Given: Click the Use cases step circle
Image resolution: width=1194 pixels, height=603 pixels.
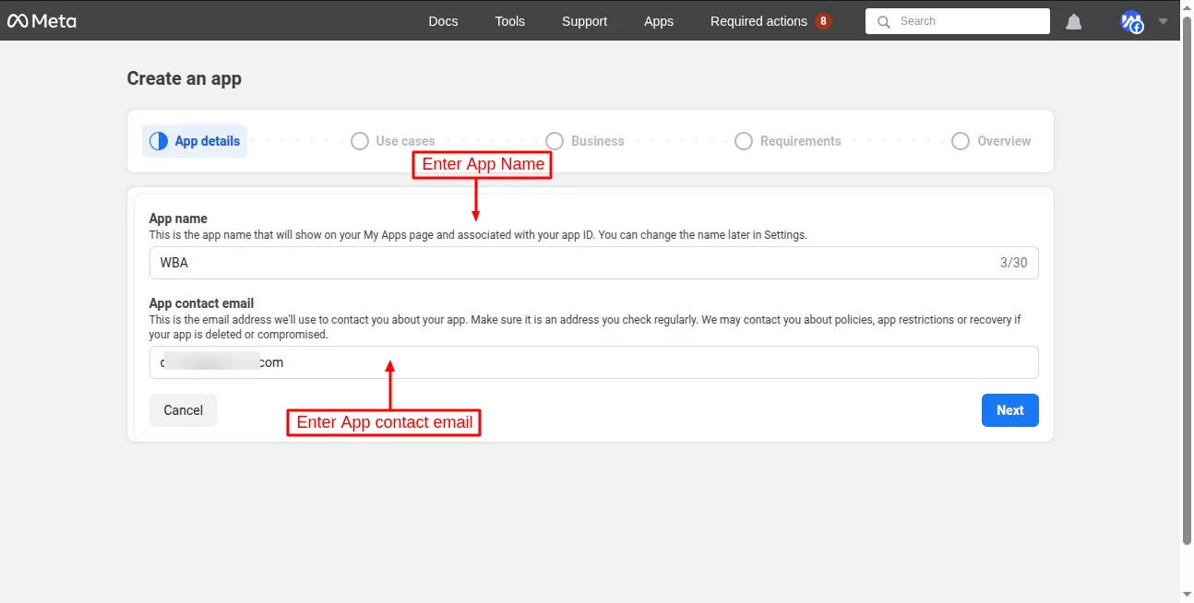Looking at the screenshot, I should [x=360, y=141].
